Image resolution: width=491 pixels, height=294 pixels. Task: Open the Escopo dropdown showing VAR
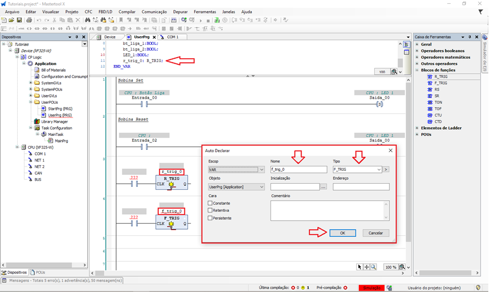(x=236, y=170)
